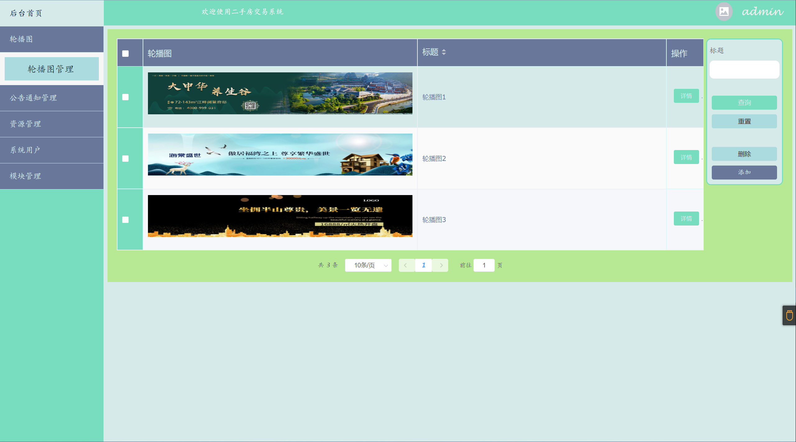Open the 10条/页 page size dropdown
796x442 pixels.
368,265
